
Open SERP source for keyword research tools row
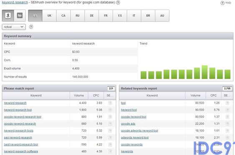(110, 130)
